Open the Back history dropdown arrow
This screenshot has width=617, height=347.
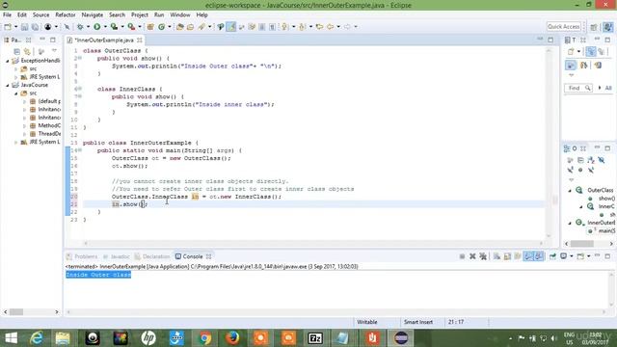click(338, 27)
